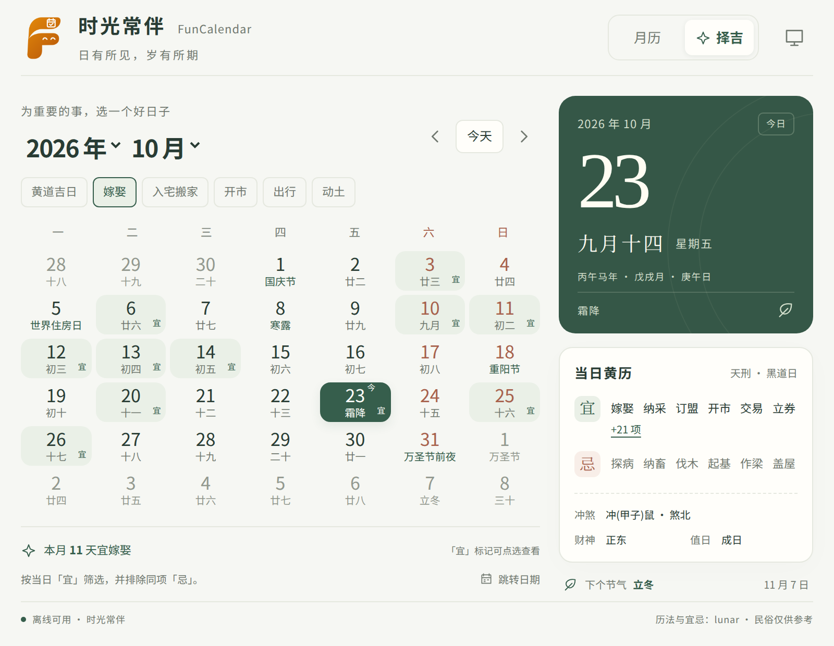Viewport: 834px width, 646px height.
Task: Click the 天刑 · 黑道日 label
Action: click(764, 374)
